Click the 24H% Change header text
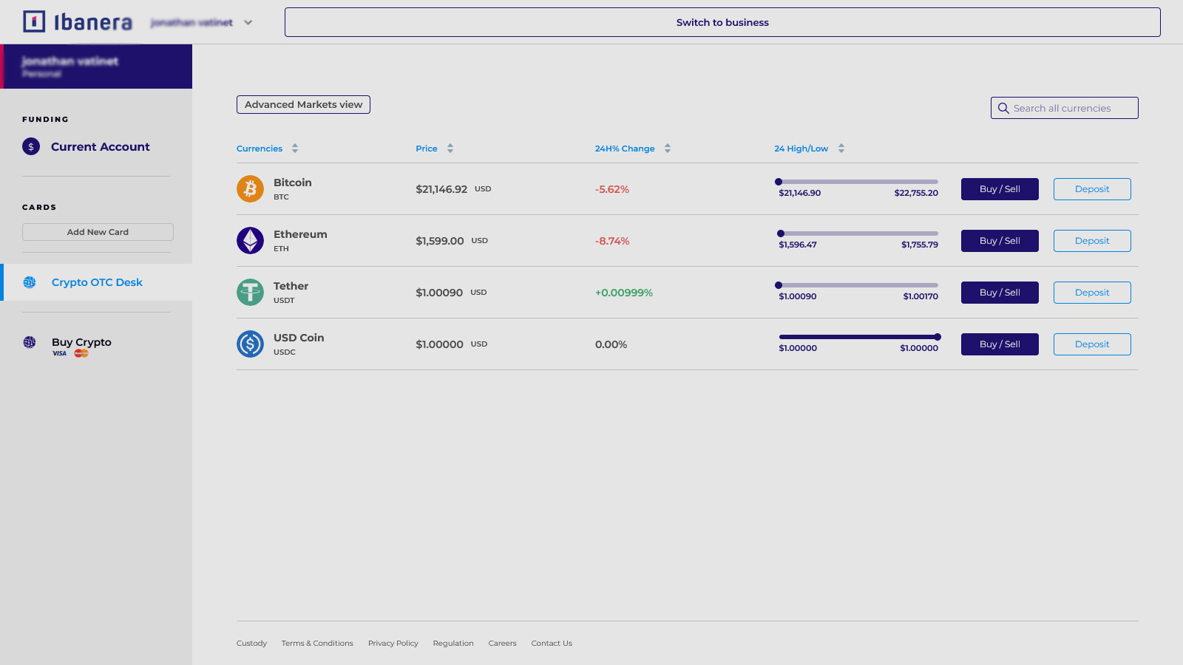1183x665 pixels. point(625,149)
